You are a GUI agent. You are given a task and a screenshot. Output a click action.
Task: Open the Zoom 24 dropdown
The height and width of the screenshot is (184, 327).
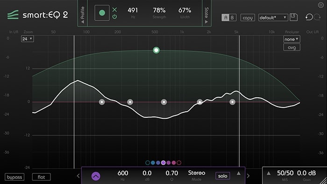27,39
